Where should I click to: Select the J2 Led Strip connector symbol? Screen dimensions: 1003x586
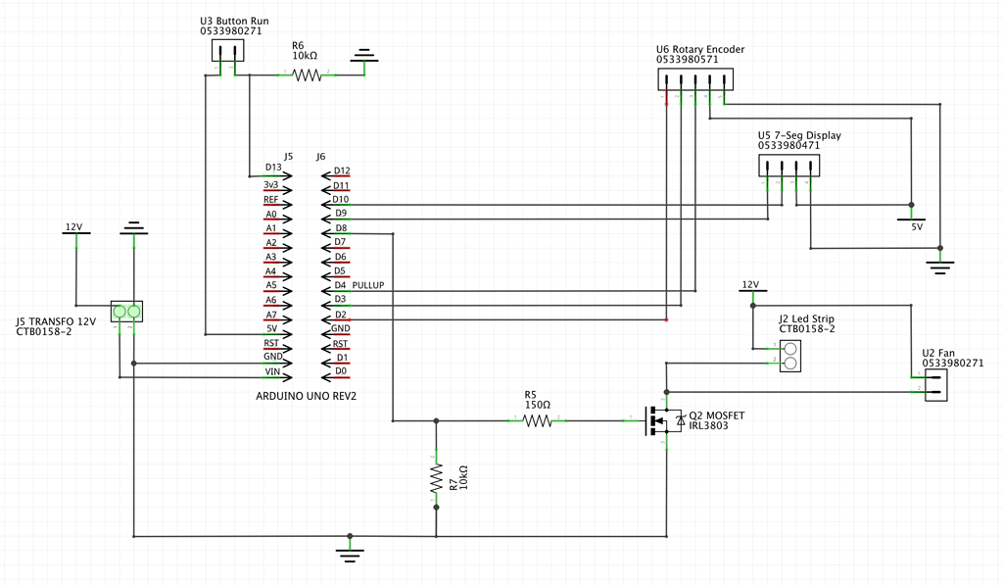789,356
